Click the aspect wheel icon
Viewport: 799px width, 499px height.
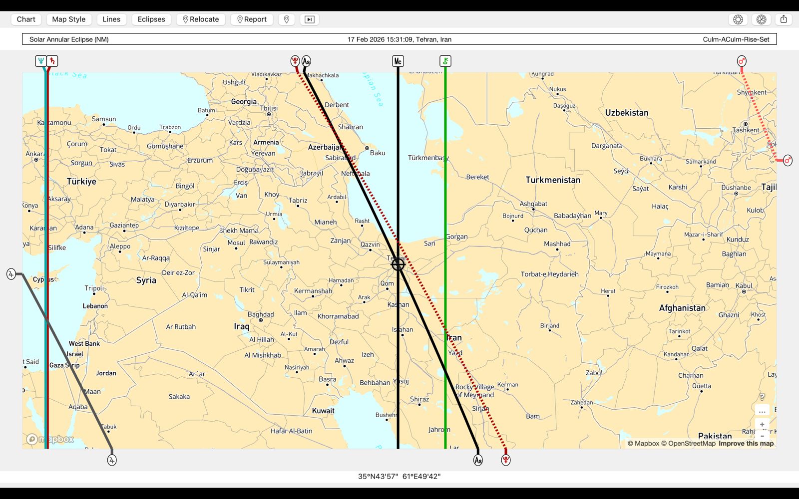pos(761,19)
